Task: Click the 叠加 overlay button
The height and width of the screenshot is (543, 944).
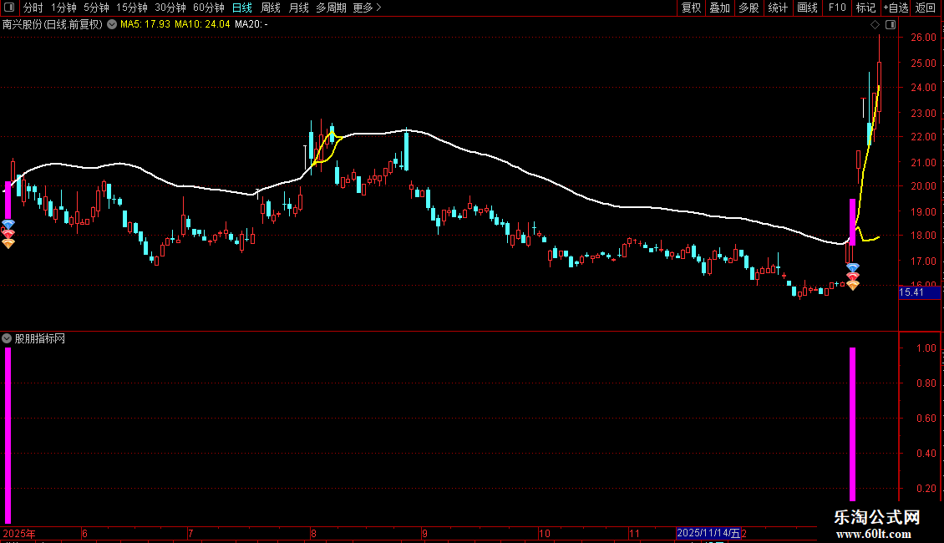Action: click(719, 8)
